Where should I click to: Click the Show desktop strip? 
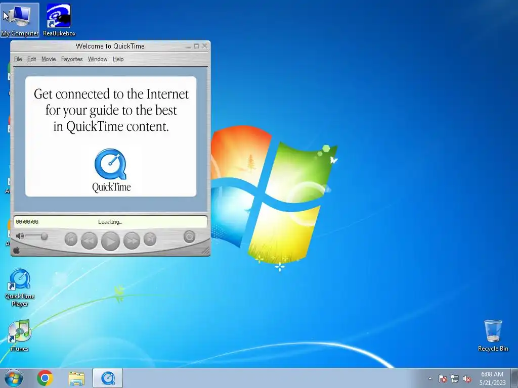tap(514, 378)
